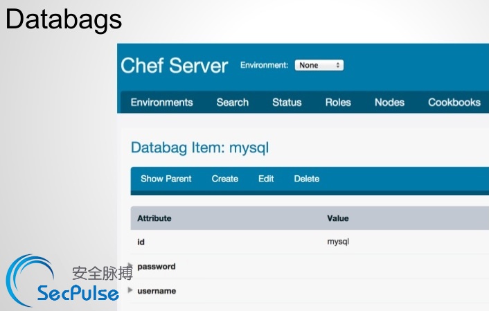The image size is (489, 311).
Task: Edit the mysql databag item
Action: [x=266, y=179]
